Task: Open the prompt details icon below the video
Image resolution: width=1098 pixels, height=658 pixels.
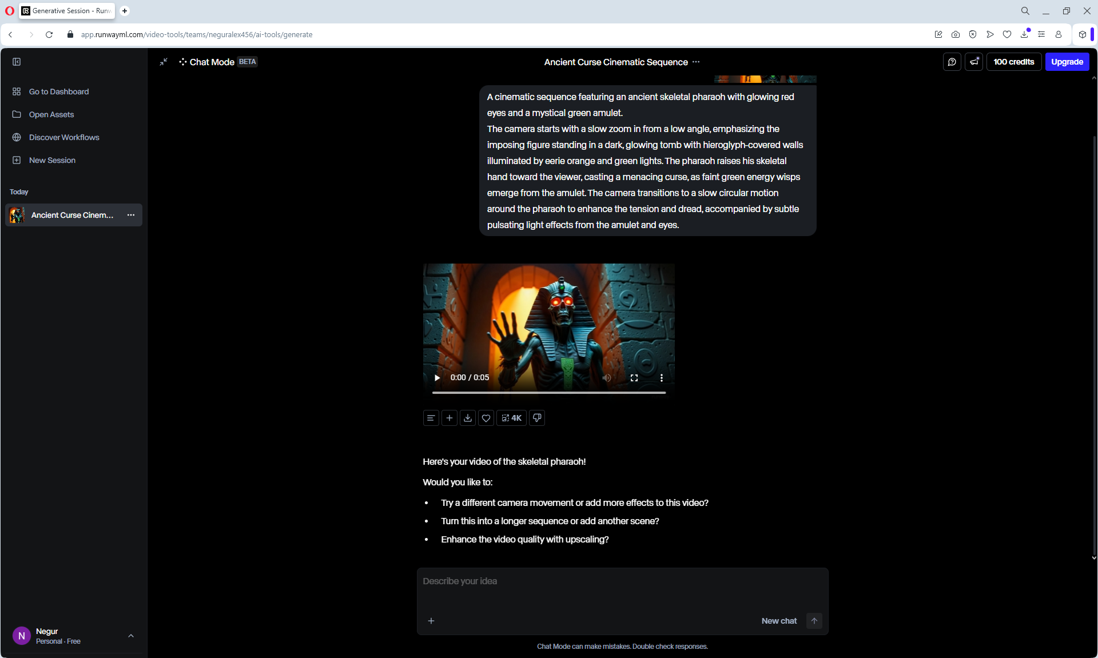Action: [431, 418]
